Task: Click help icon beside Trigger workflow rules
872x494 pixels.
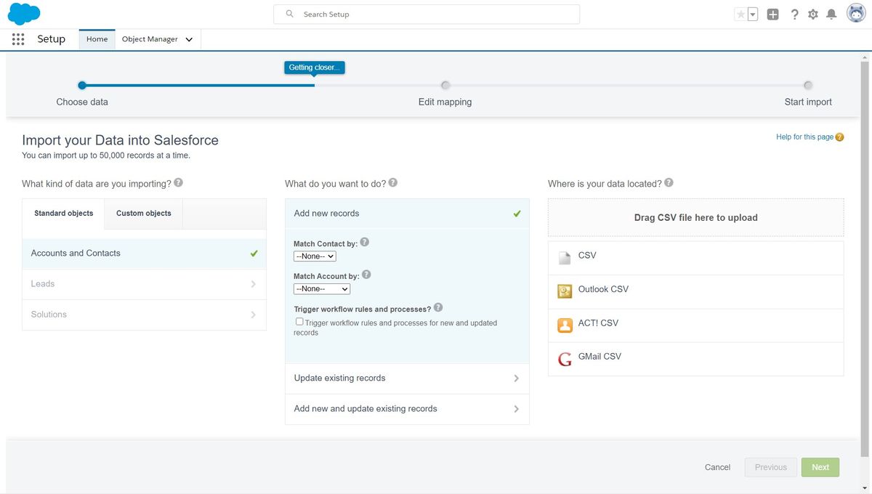Action: (x=438, y=308)
